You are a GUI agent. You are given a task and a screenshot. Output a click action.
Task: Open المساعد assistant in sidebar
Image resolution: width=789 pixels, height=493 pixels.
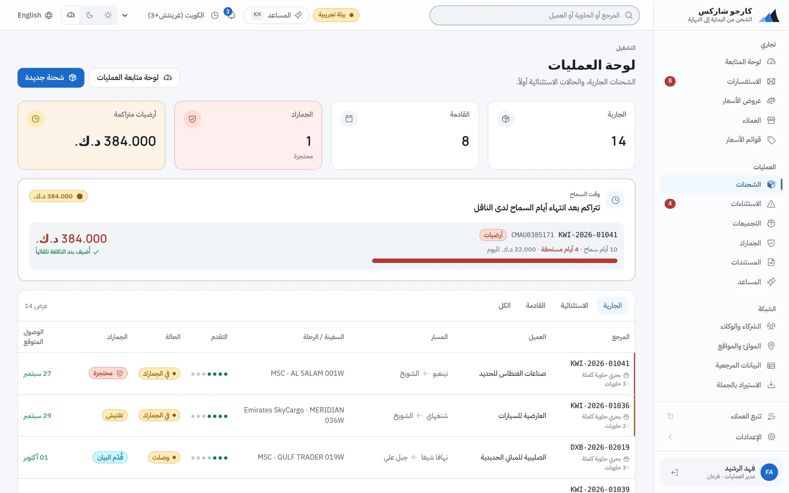pyautogui.click(x=721, y=282)
